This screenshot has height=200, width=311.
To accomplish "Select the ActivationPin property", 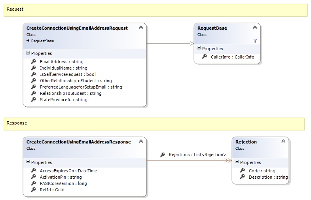I will click(61, 177).
